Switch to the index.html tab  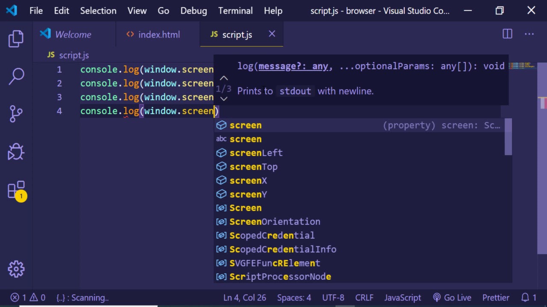point(159,35)
